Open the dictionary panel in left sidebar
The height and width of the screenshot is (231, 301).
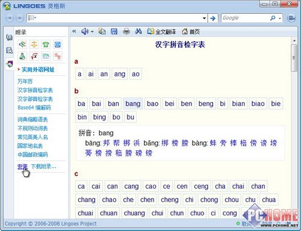(x=9, y=37)
